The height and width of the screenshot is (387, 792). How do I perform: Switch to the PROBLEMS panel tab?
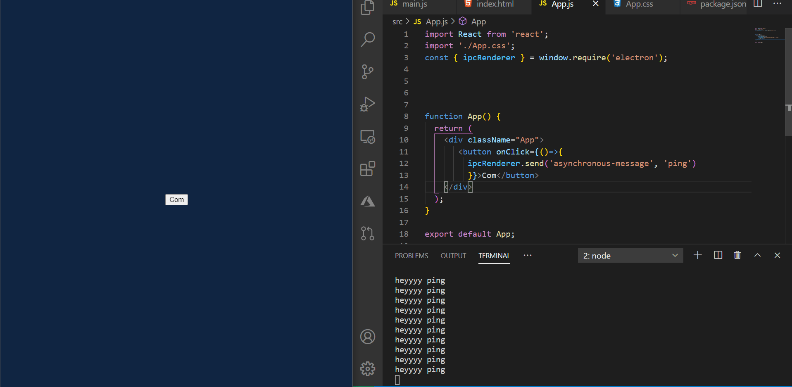point(411,256)
